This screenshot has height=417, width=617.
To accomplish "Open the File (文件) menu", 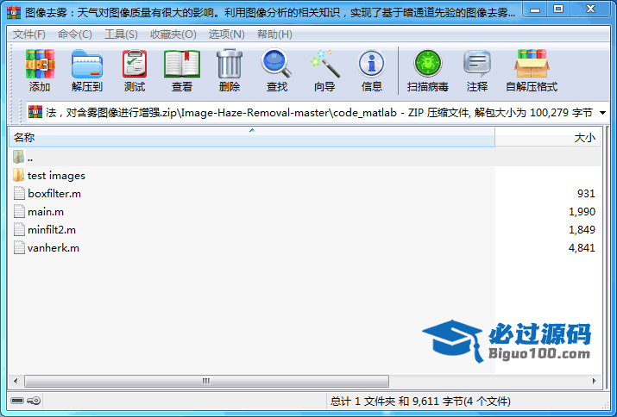I will point(29,34).
